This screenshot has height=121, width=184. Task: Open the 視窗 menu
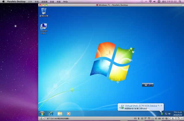pyautogui.click(x=59, y=2)
